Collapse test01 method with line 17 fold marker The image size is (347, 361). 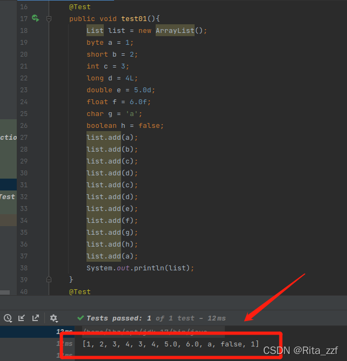(x=49, y=19)
